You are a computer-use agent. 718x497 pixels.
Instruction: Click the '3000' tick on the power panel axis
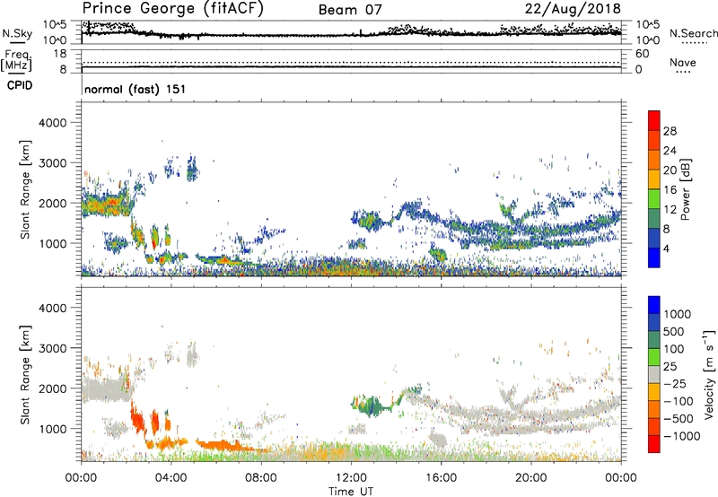[52, 163]
